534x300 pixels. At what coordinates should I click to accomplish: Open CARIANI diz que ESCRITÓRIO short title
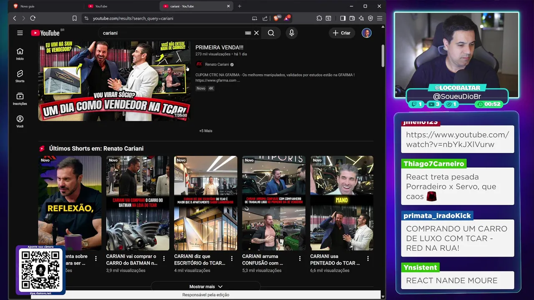(199, 260)
